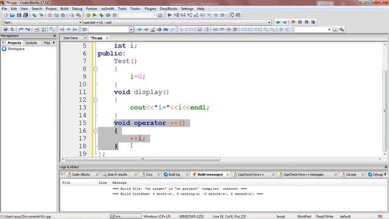The height and width of the screenshot is (219, 389).
Task: Click the Jump forward arrow icon
Action: tap(284, 23)
